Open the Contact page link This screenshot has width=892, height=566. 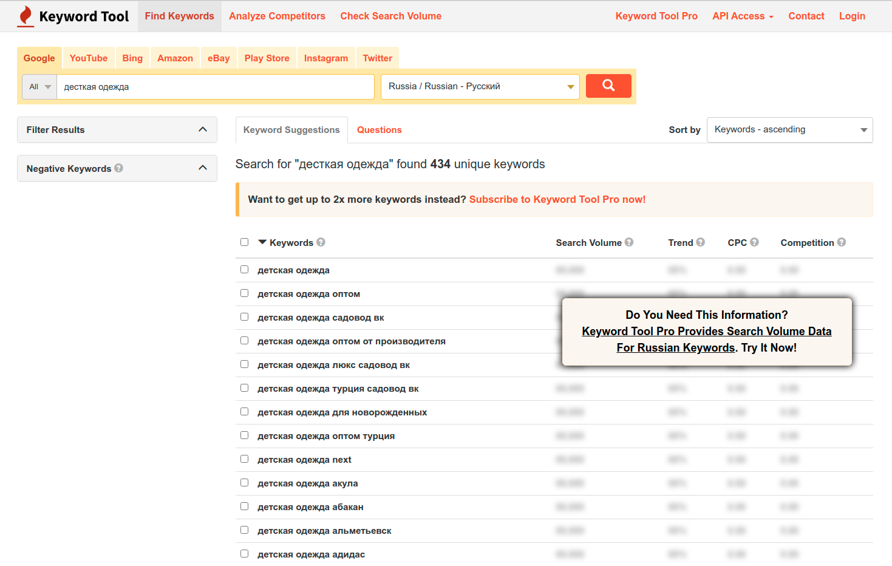coord(806,16)
